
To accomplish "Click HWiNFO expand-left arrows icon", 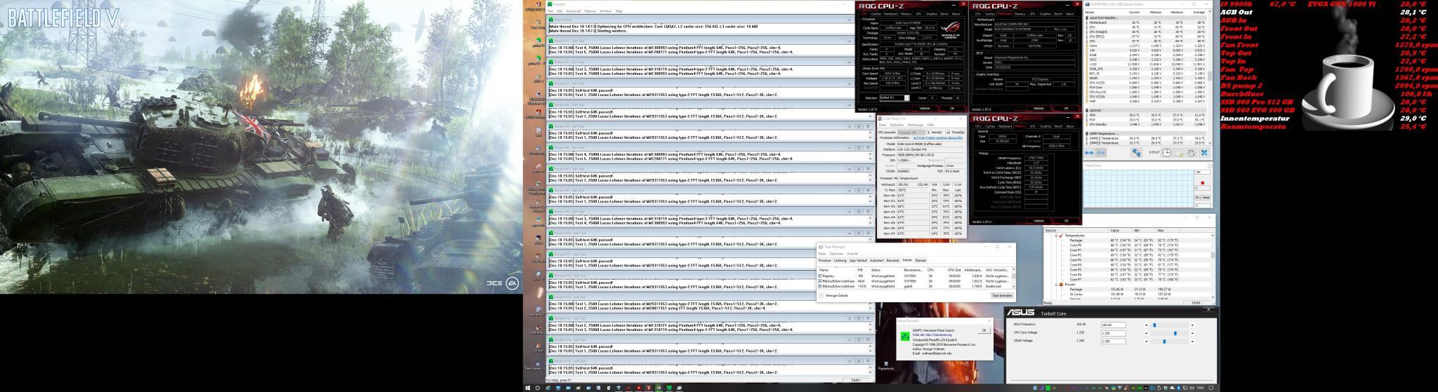I will 1089,153.
